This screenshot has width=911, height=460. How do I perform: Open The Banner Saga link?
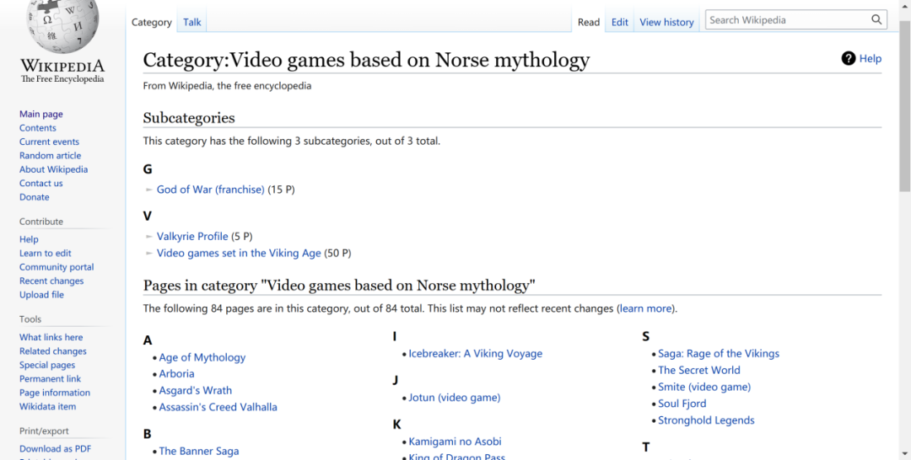[x=199, y=452]
